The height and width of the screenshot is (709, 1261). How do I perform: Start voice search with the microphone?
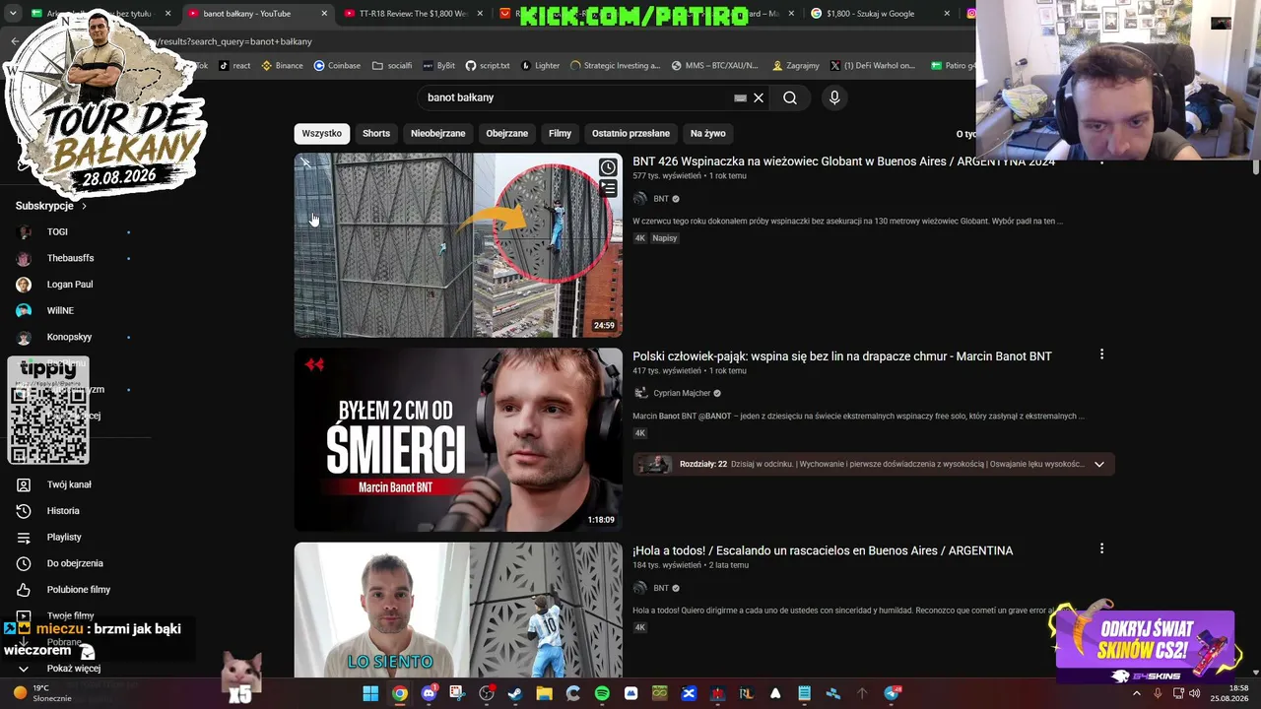pyautogui.click(x=834, y=97)
